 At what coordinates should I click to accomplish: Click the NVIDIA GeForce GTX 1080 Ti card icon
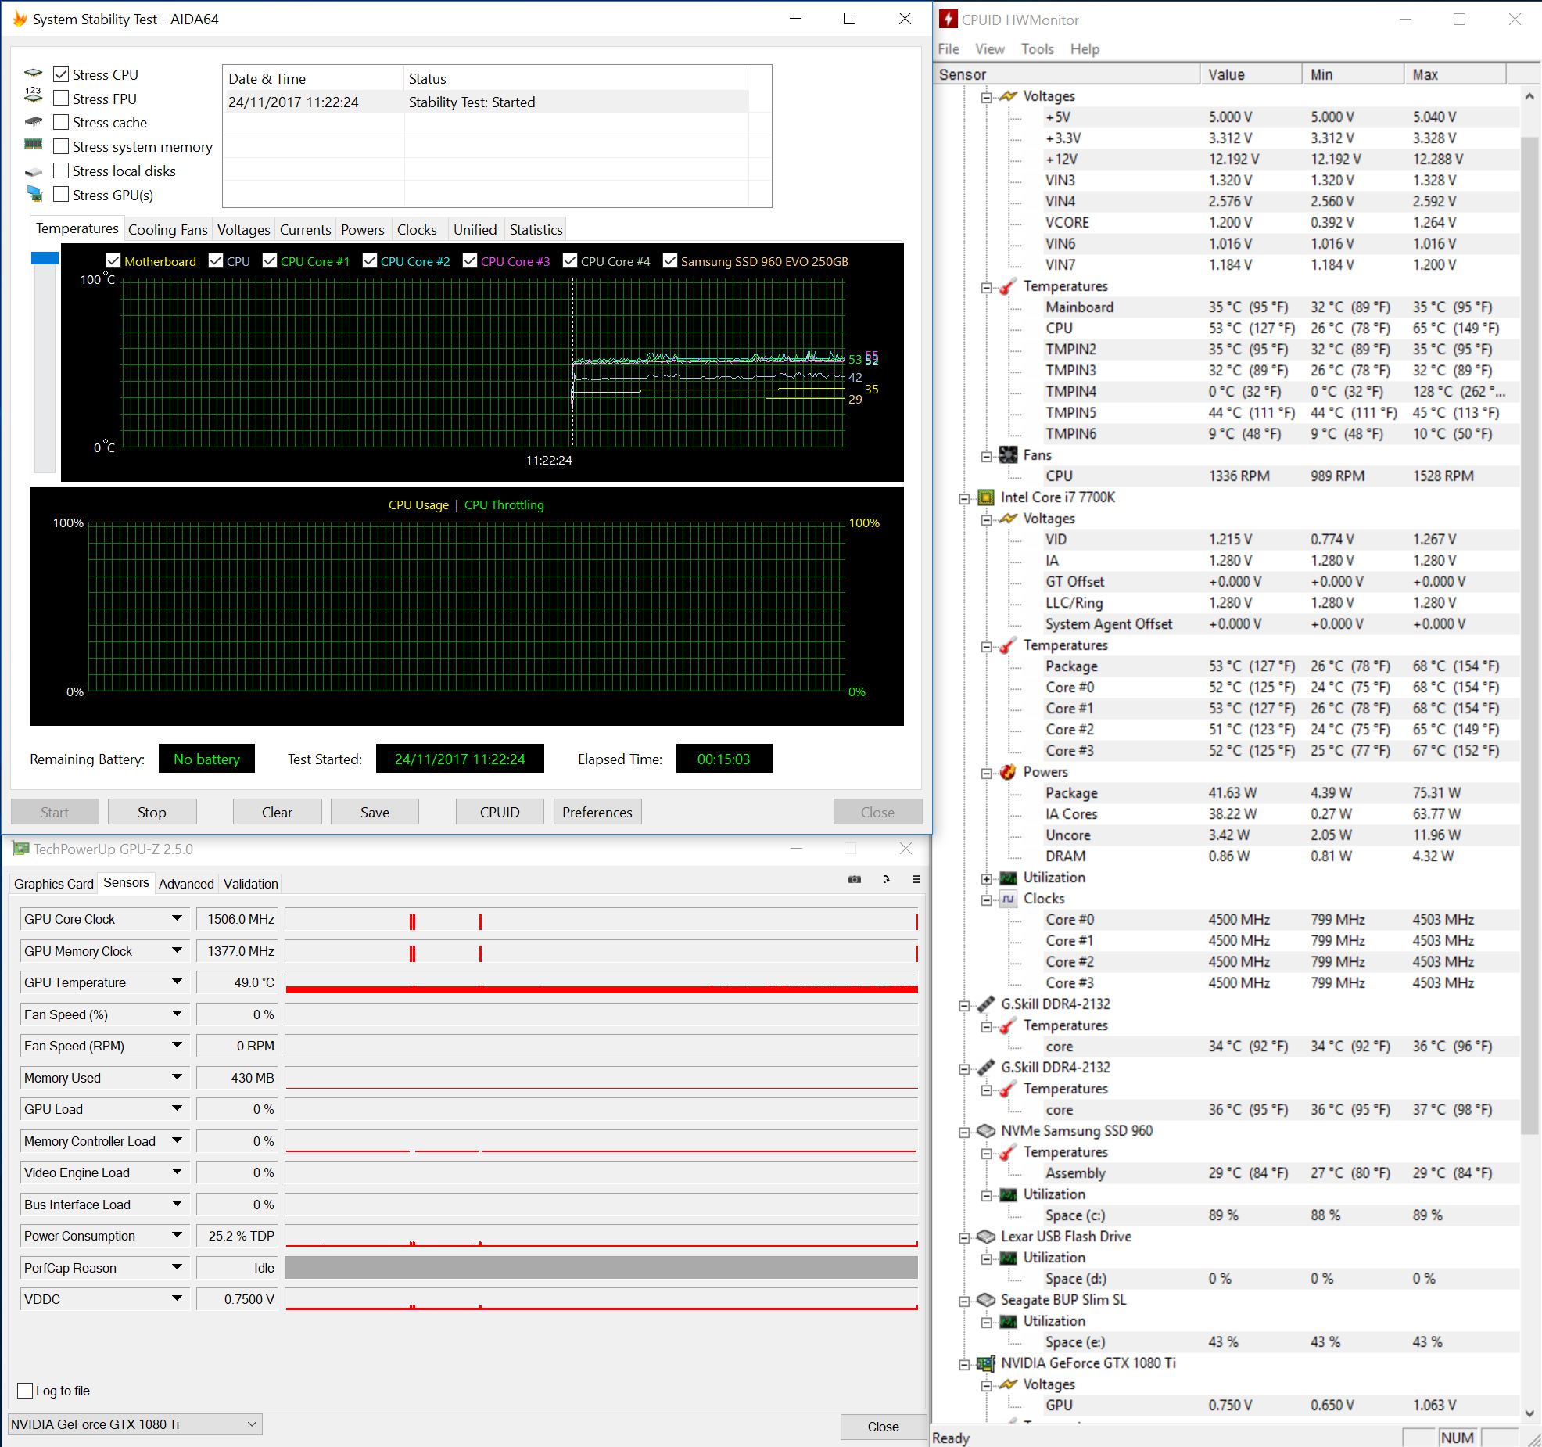point(986,1363)
